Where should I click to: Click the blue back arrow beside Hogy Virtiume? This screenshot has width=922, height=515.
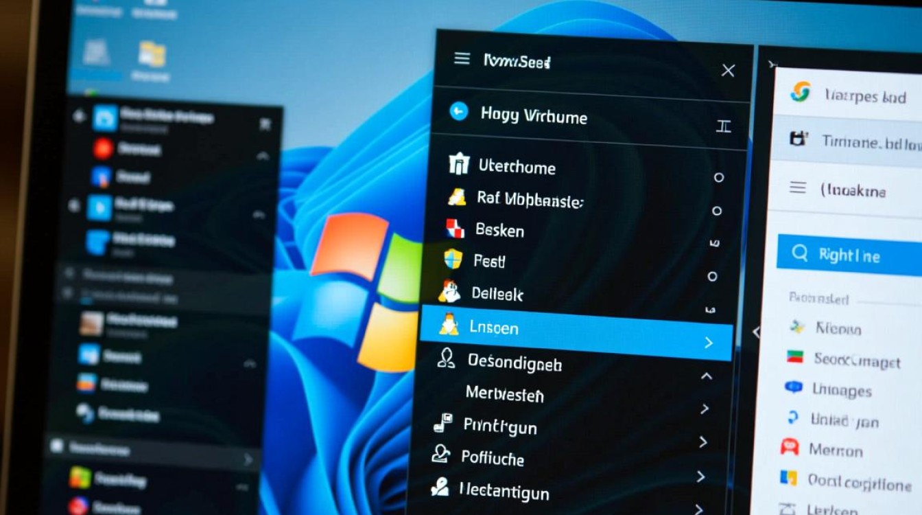(458, 111)
